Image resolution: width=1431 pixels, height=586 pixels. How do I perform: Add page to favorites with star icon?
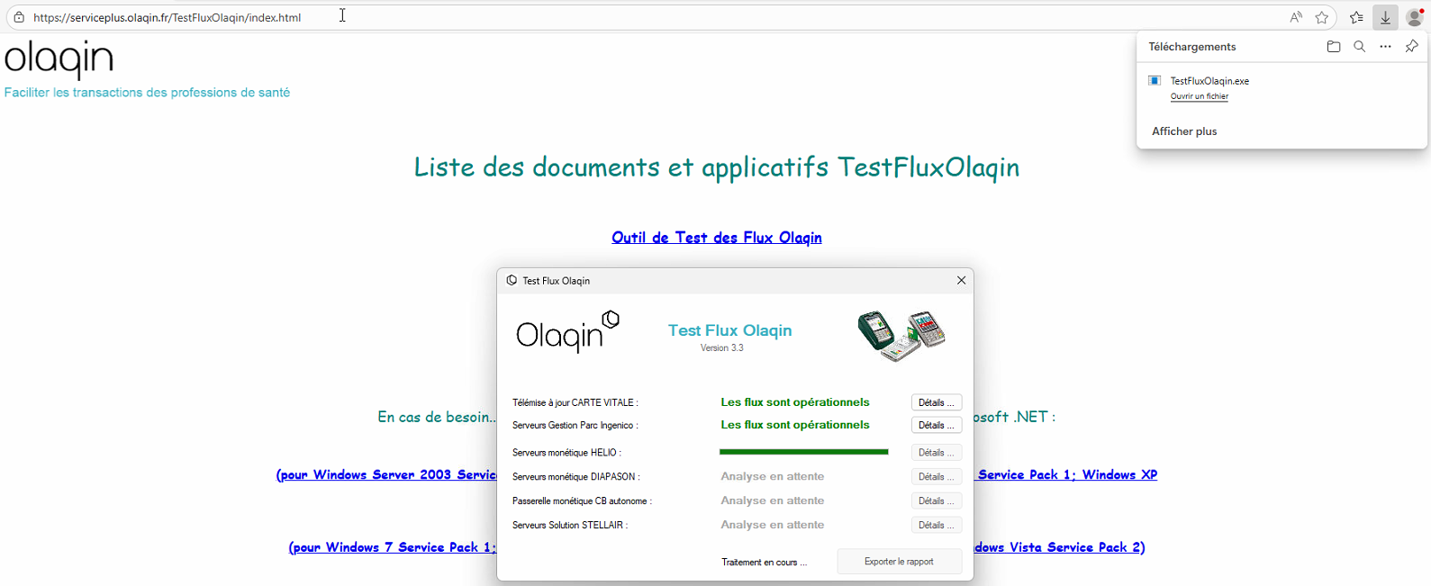(1321, 17)
